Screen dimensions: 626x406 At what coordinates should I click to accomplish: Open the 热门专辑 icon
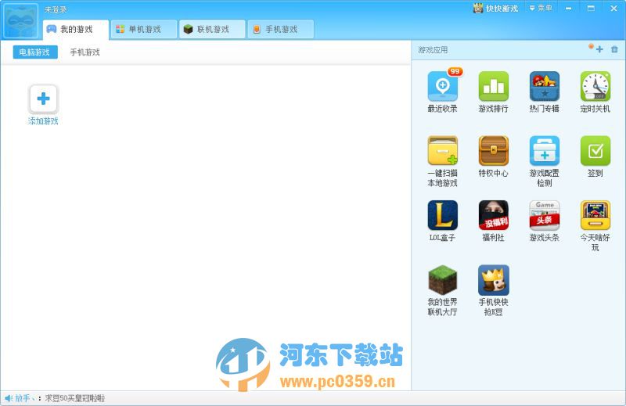pyautogui.click(x=544, y=86)
